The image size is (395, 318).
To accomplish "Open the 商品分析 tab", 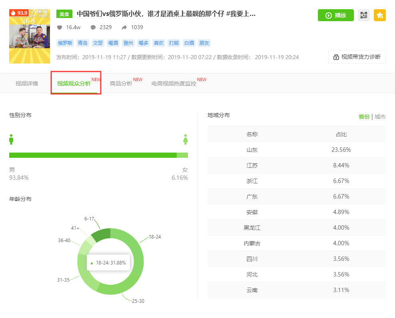I will pyautogui.click(x=121, y=83).
